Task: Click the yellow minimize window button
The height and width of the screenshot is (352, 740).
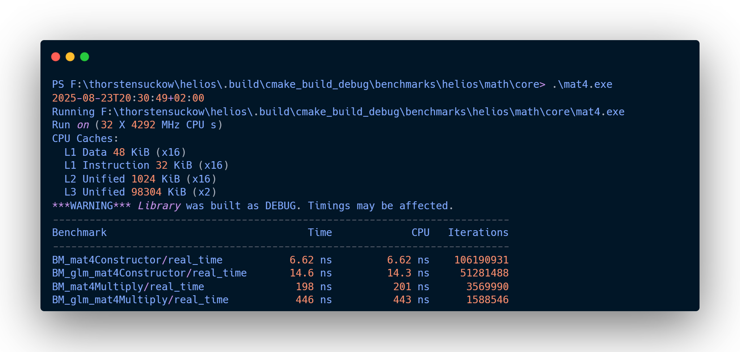Action: (70, 57)
